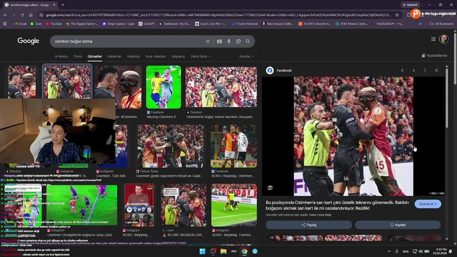Click the Chrome taskbar icon
Screen dimensions: 457x257
pos(244,251)
